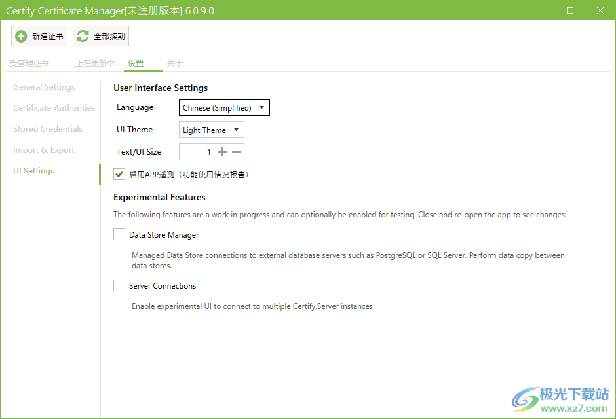The image size is (616, 419).
Task: Decrease Text/UI Size with minus icon
Action: tap(237, 152)
